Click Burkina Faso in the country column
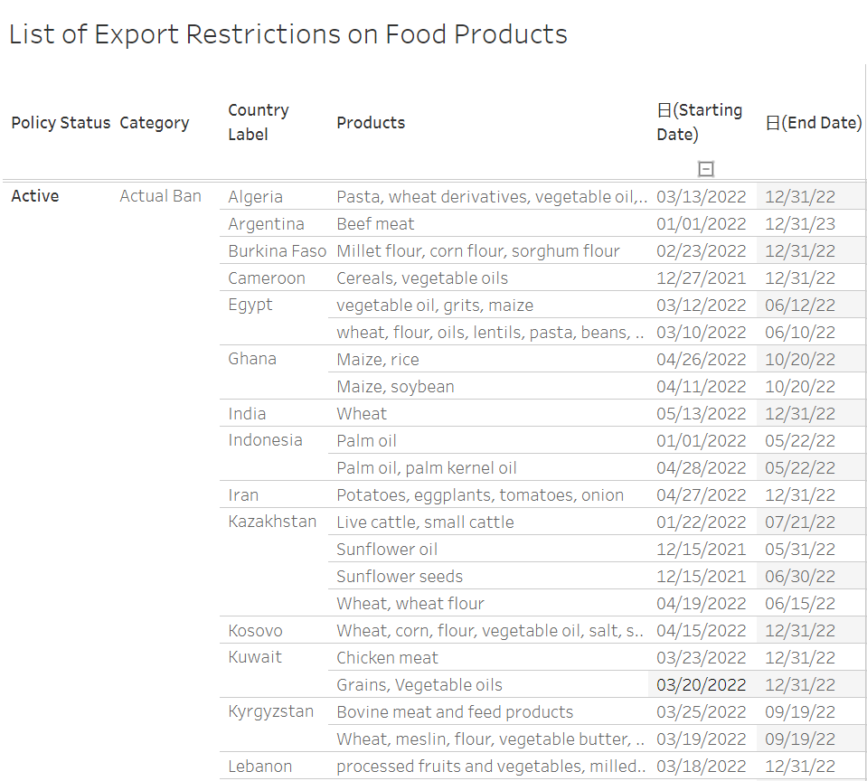Viewport: 867px width, 781px height. click(277, 251)
